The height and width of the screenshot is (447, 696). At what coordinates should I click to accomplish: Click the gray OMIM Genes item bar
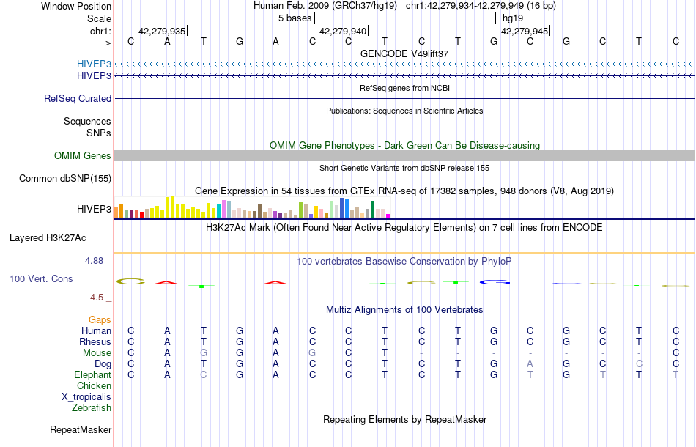[404, 155]
